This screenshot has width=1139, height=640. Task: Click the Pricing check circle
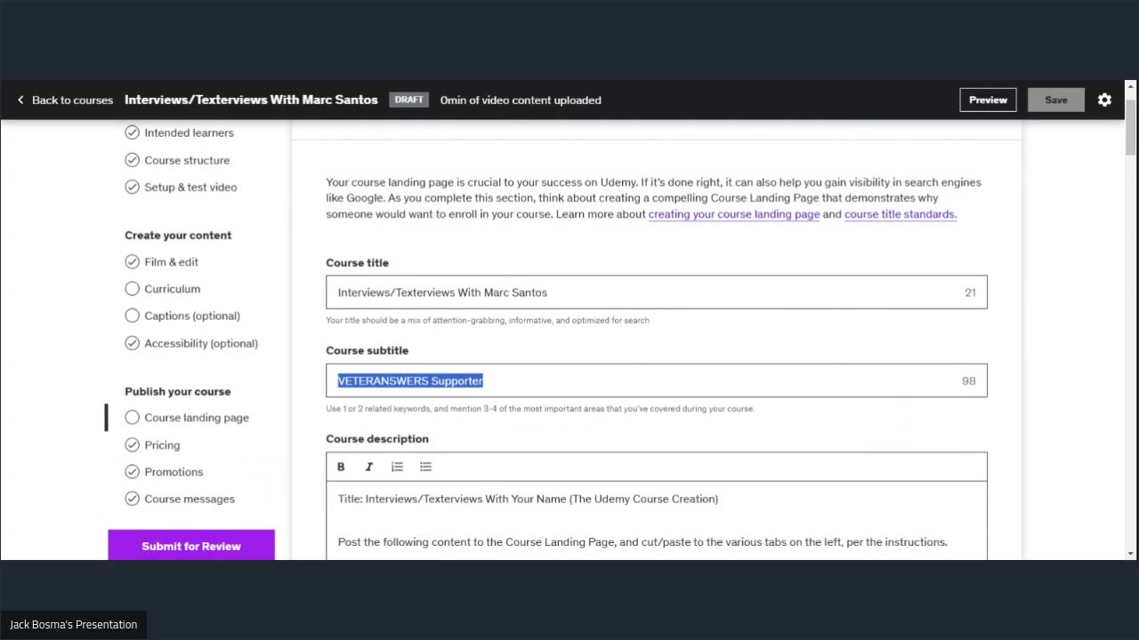tap(133, 444)
